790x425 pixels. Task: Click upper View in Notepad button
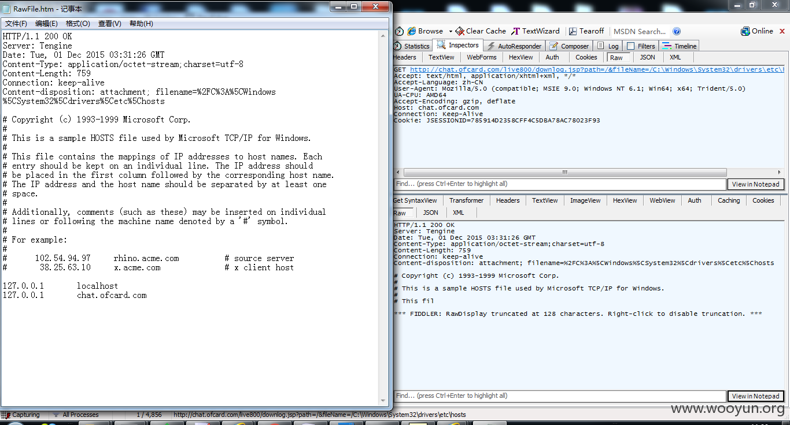(x=755, y=184)
